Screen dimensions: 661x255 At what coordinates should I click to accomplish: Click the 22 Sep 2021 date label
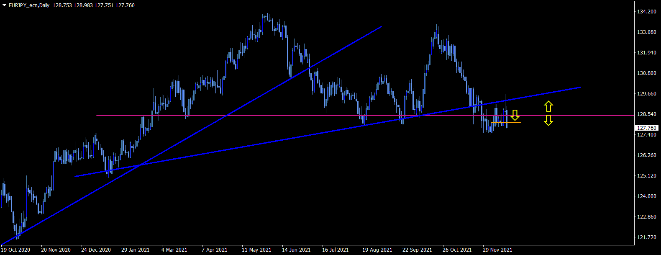coord(417,250)
